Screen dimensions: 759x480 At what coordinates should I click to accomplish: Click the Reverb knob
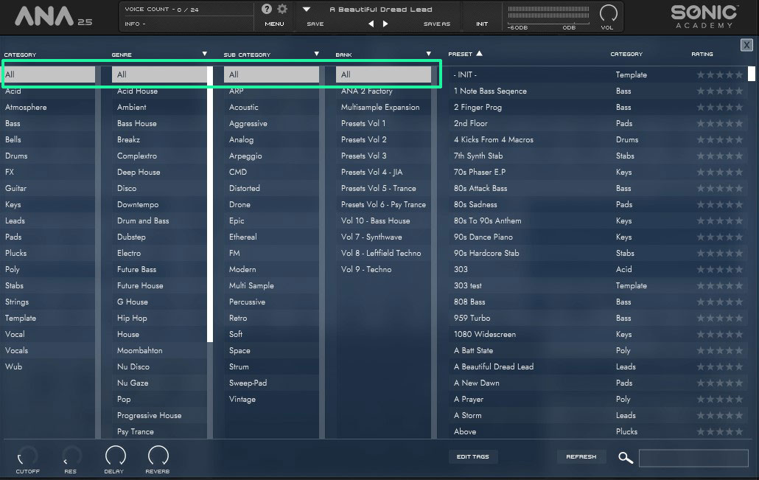pyautogui.click(x=158, y=456)
